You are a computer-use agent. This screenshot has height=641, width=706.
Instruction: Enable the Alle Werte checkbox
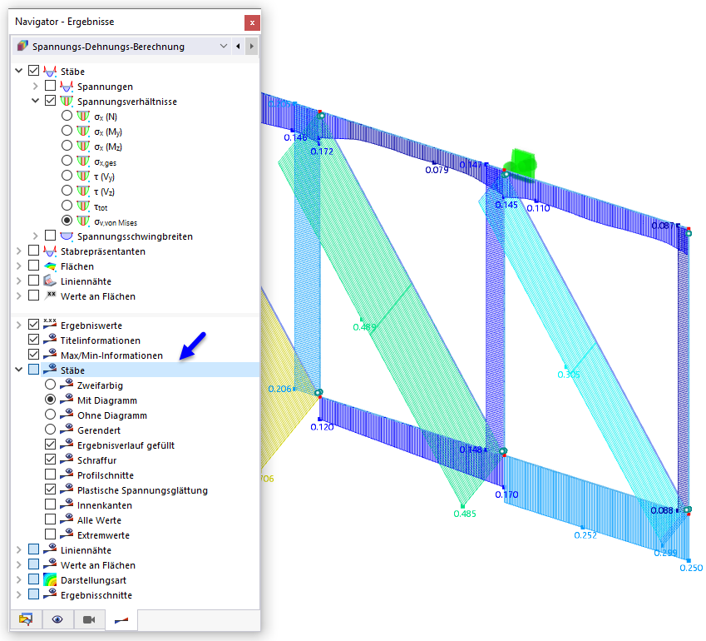(50, 519)
